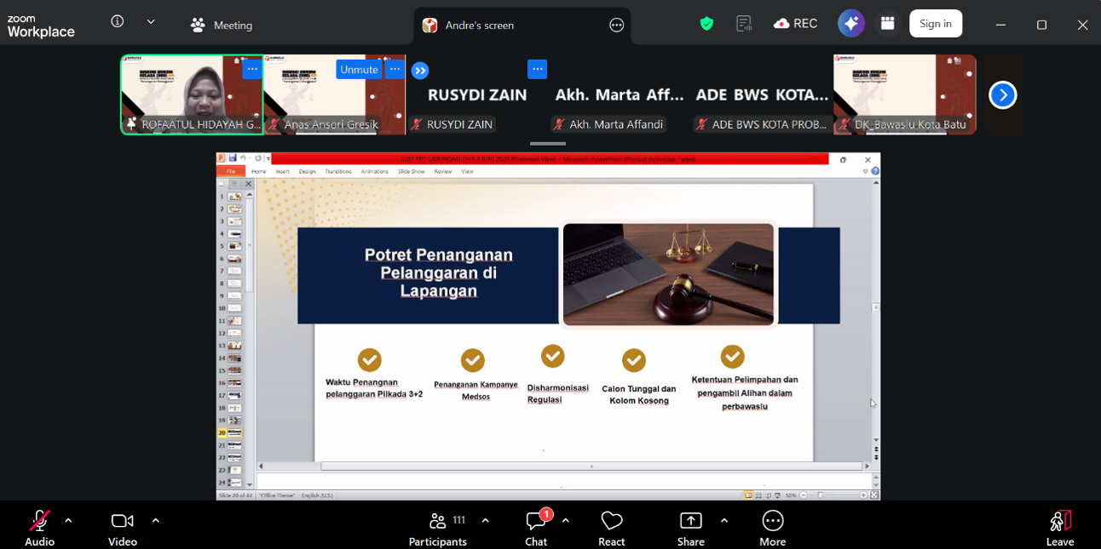The height and width of the screenshot is (549, 1101).
Task: Open the dropdown chevron beside the info icon
Action: [x=151, y=21]
